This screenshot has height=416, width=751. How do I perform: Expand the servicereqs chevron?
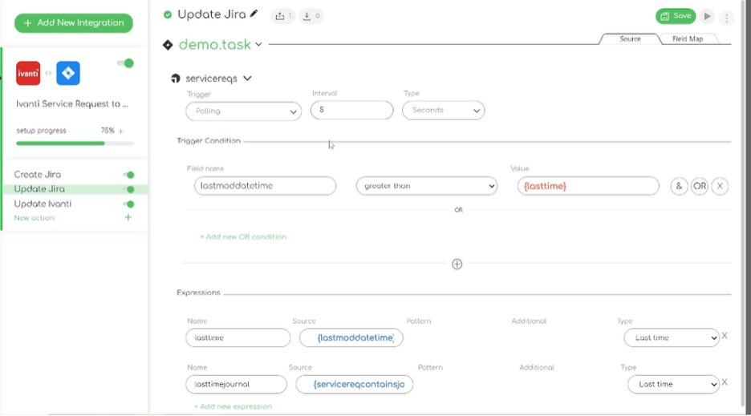[247, 78]
